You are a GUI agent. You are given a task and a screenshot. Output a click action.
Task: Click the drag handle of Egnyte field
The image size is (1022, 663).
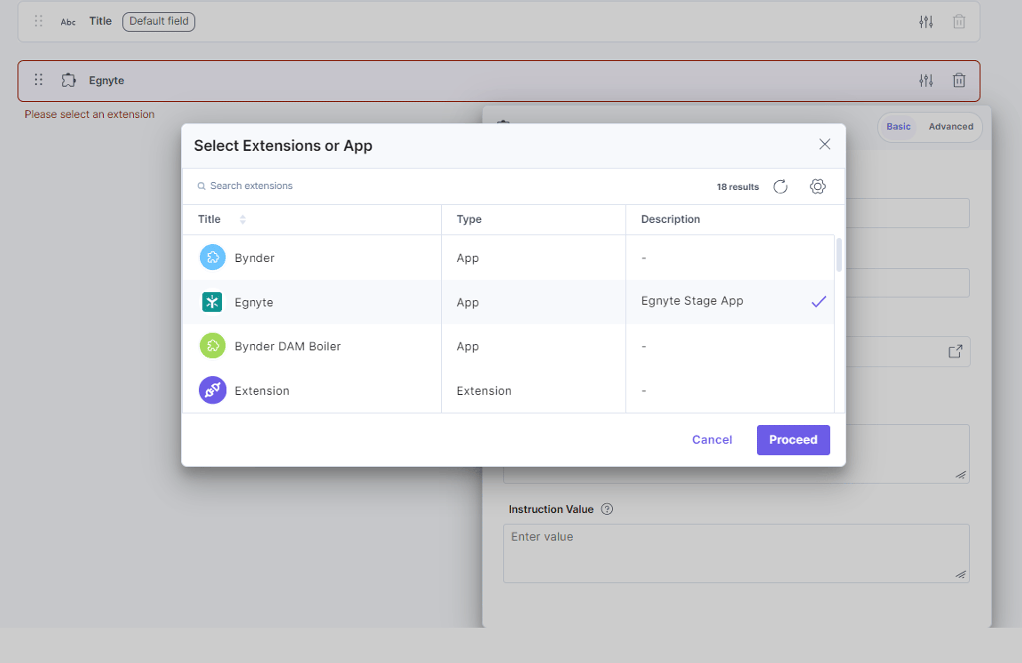38,80
